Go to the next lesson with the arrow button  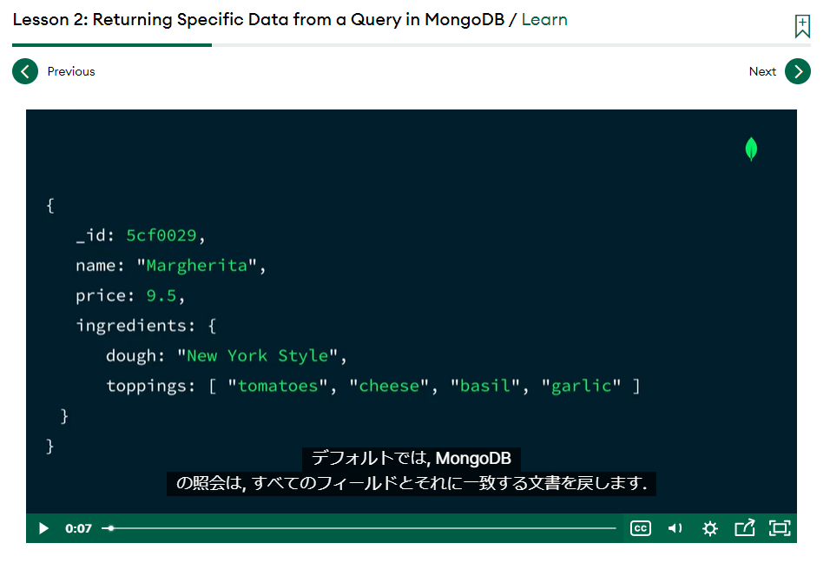click(797, 71)
